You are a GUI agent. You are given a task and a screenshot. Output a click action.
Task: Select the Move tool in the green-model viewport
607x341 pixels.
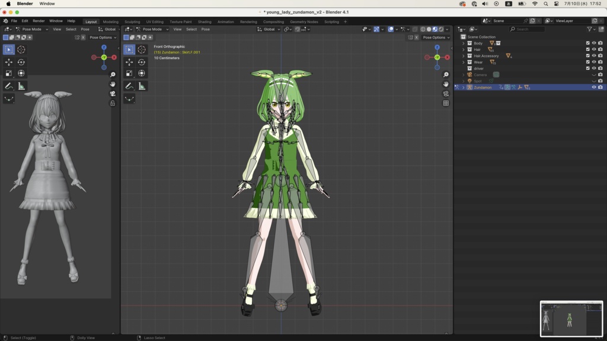point(129,62)
